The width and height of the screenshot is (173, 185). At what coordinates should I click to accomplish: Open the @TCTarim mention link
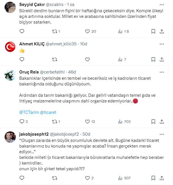pyautogui.click(x=29, y=112)
